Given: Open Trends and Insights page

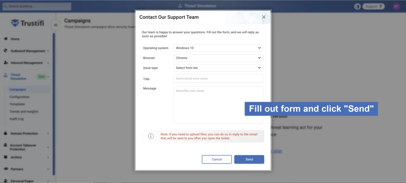Looking at the screenshot, I should (x=24, y=112).
